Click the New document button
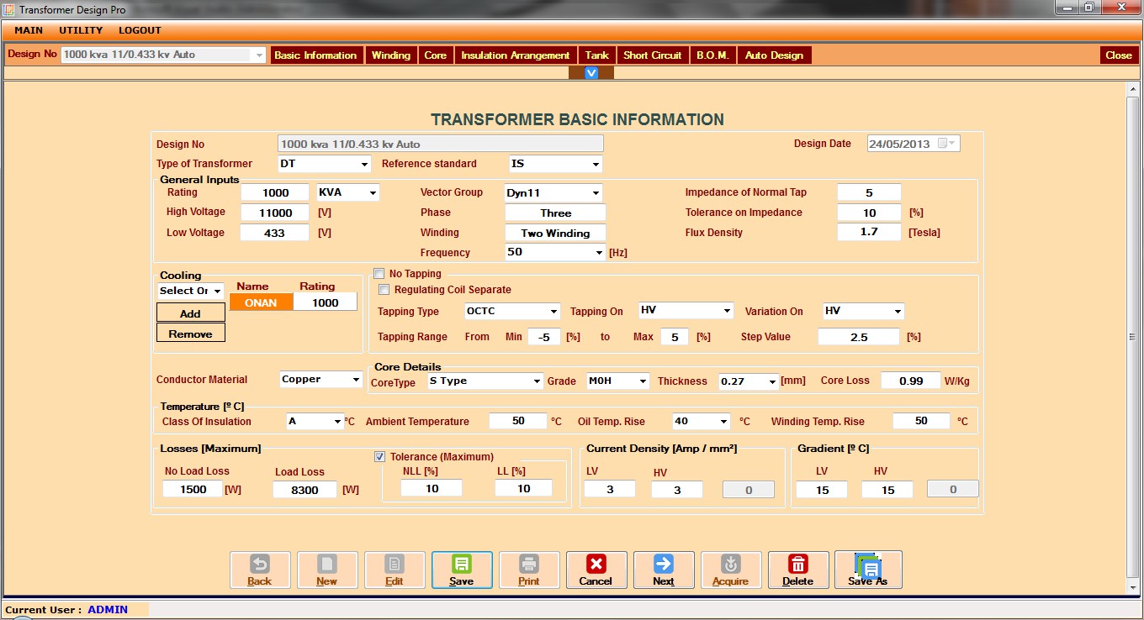Viewport: 1144px width, 620px height. pyautogui.click(x=327, y=570)
